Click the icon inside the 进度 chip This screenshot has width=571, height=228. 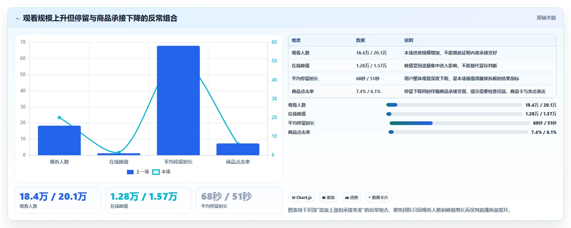coord(347,198)
